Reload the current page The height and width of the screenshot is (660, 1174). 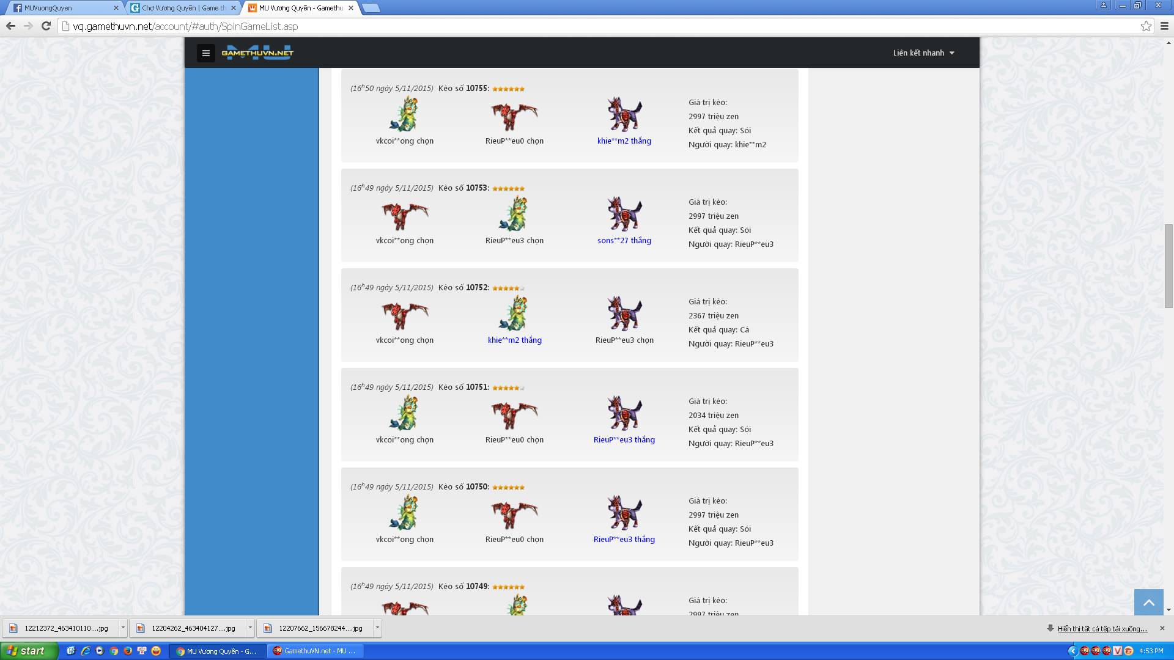[x=46, y=26]
